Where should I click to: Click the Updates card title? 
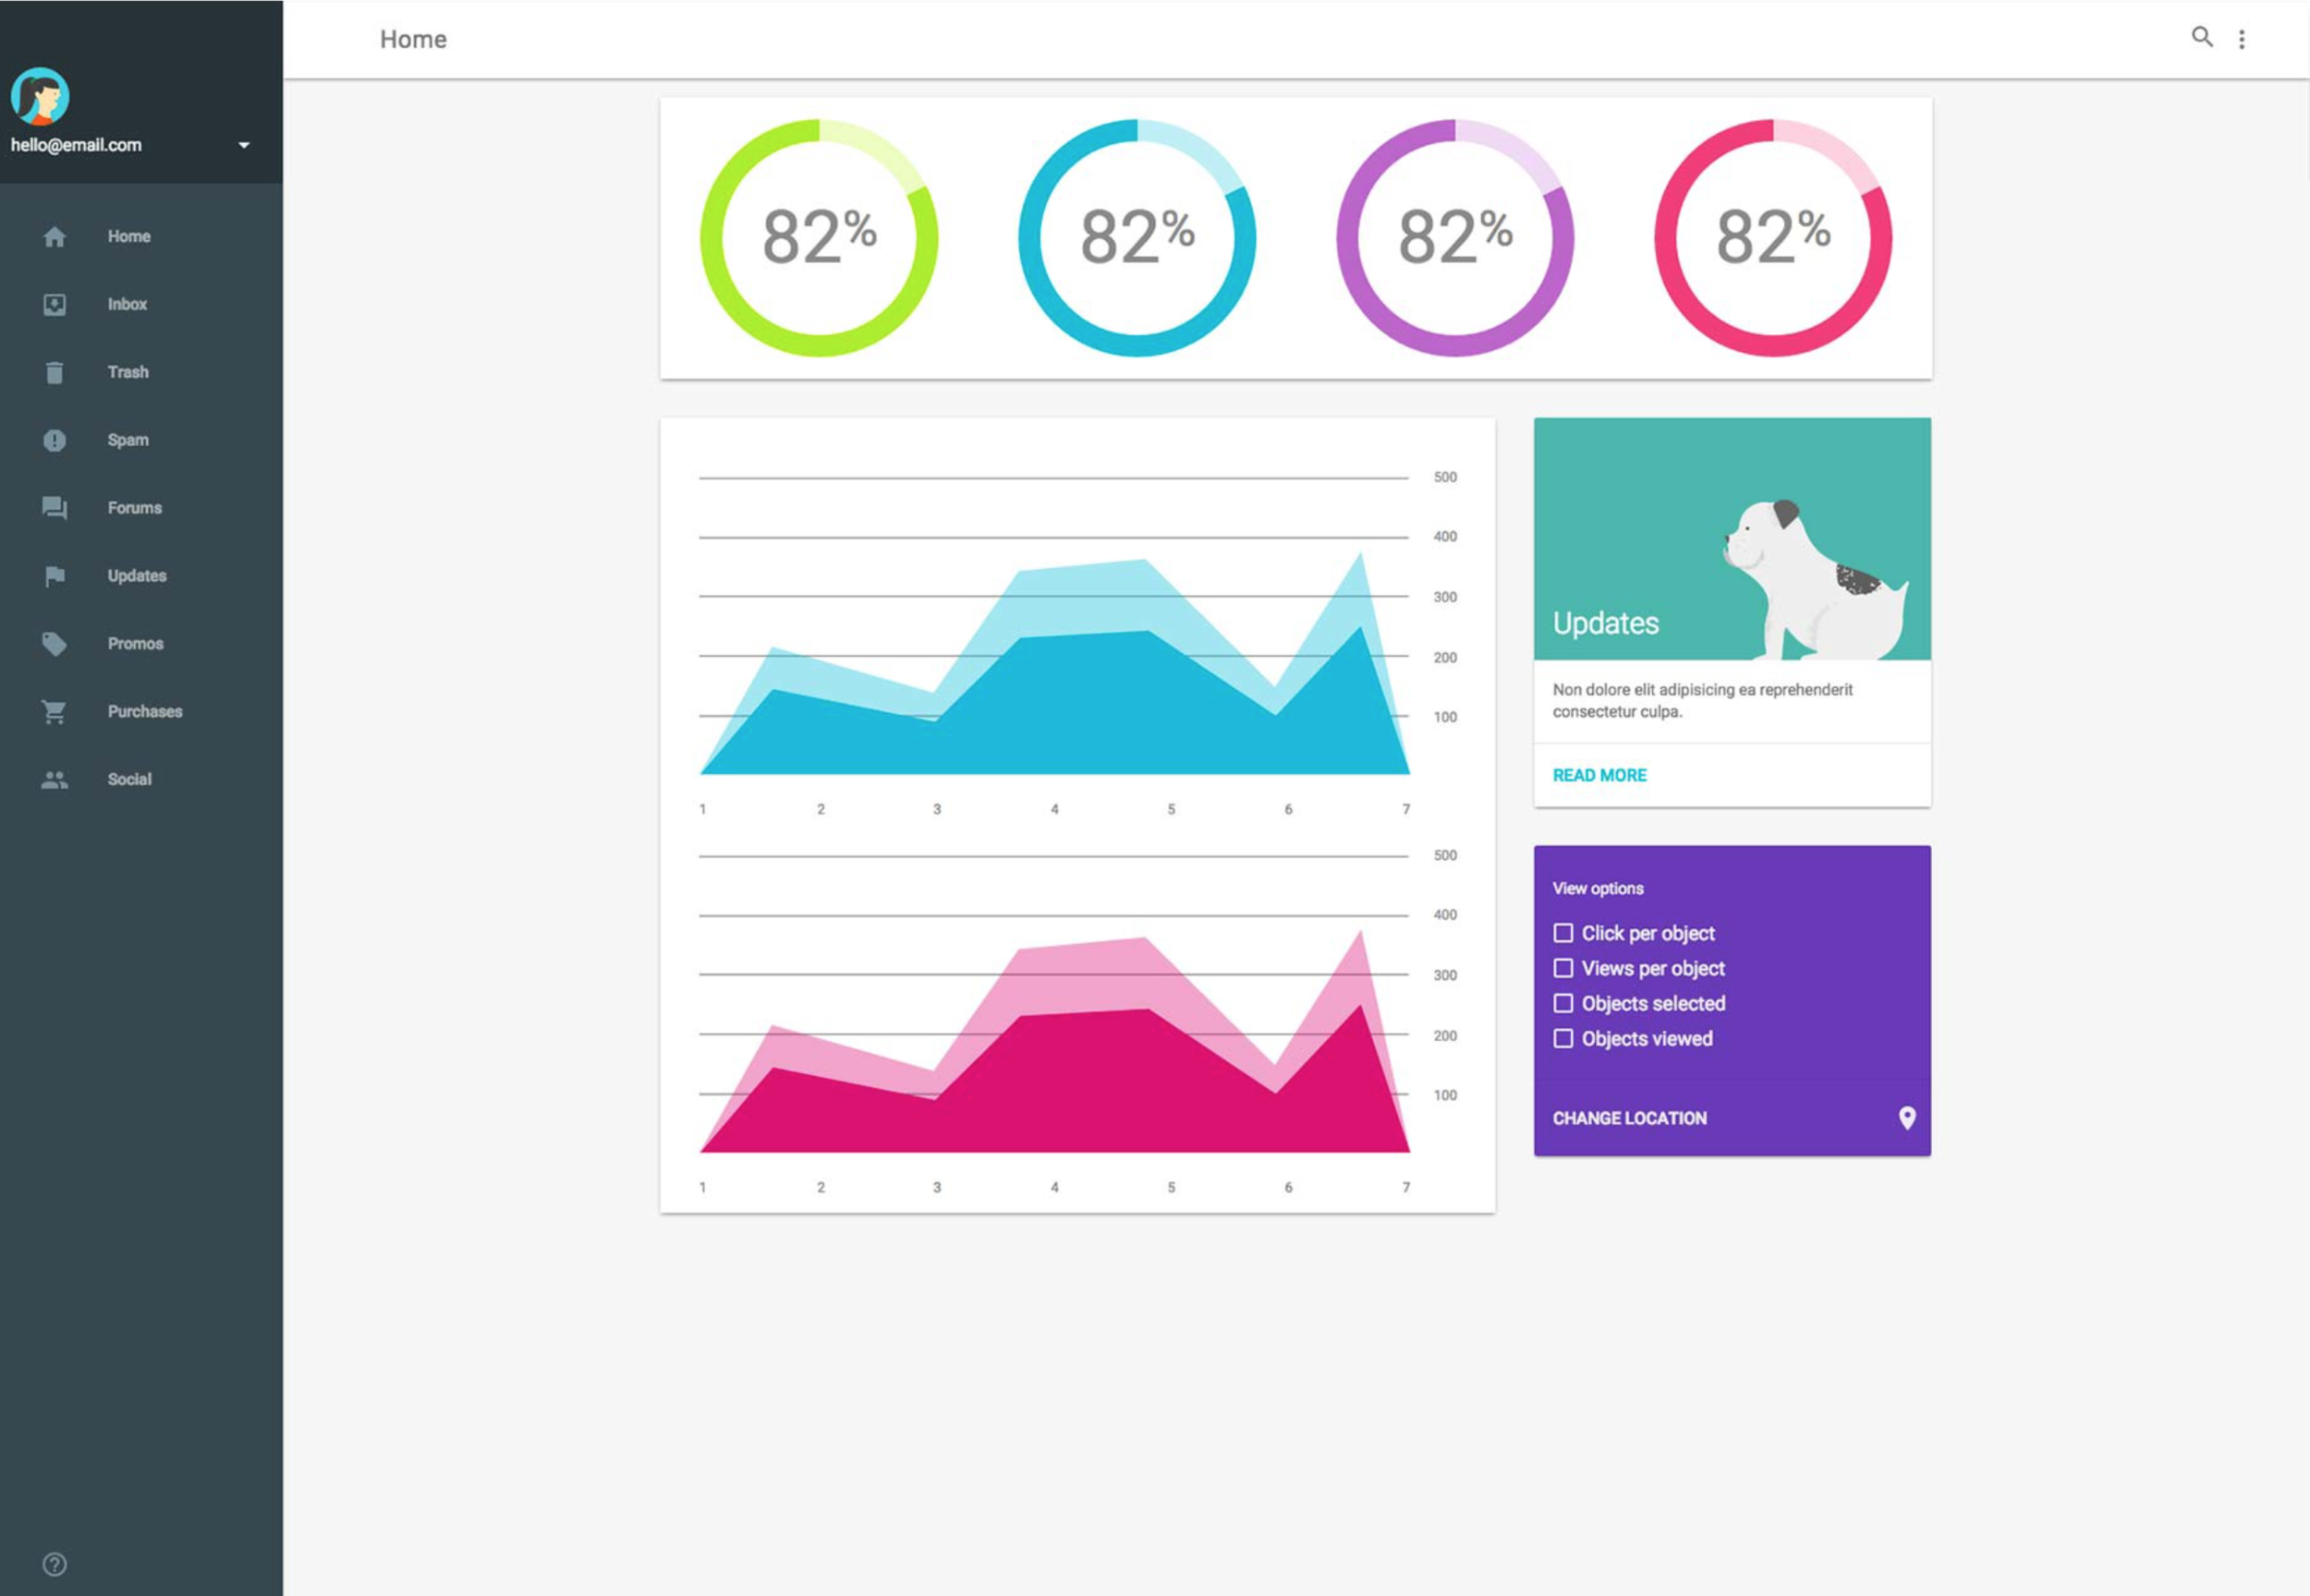tap(1606, 623)
